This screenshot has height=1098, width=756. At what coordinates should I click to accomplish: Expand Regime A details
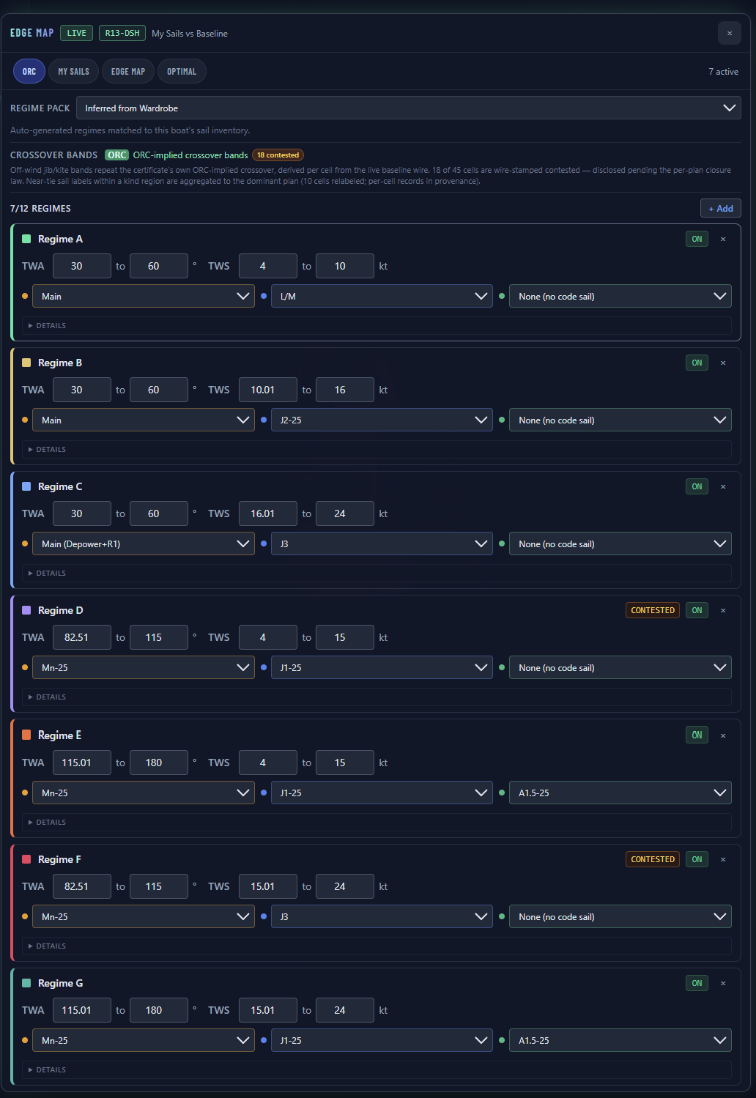tap(377, 325)
